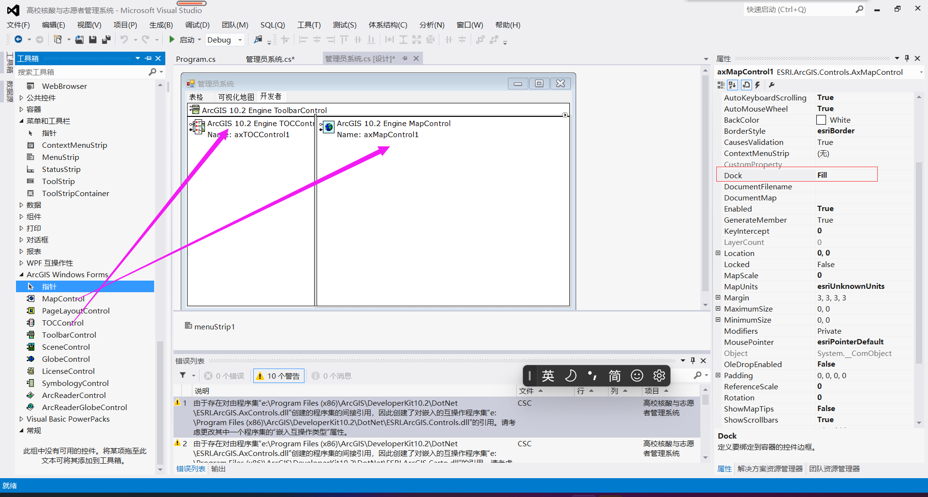This screenshot has height=497, width=928.
Task: Open the 调试(D) menu
Action: (197, 25)
